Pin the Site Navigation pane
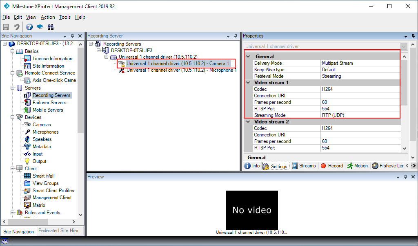This screenshot has height=246, width=418. coord(72,36)
